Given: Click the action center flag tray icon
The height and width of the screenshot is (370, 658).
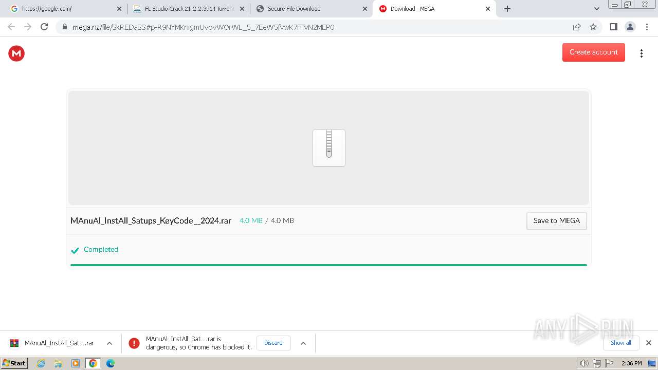Looking at the screenshot, I should click(609, 363).
